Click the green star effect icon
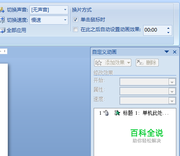This screenshot has width=180, height=156. (117, 113)
